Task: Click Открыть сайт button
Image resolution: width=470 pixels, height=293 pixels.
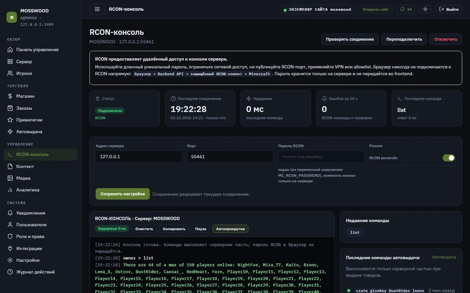Action: click(x=376, y=9)
